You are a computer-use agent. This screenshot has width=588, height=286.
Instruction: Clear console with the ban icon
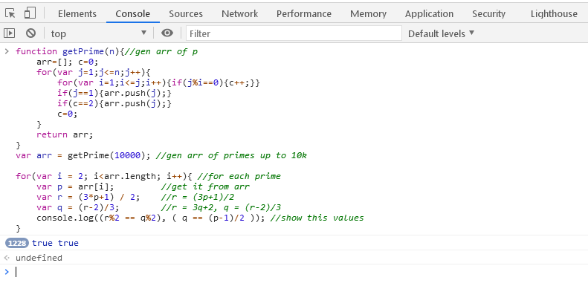coord(30,33)
